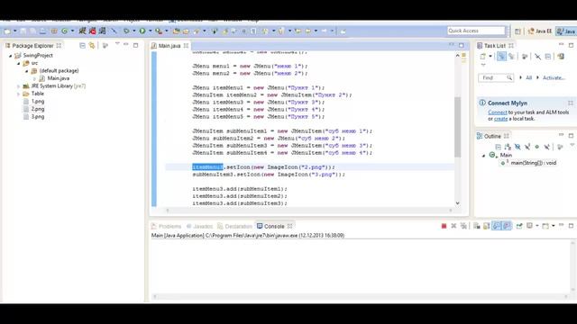
Task: Click Remove Launch X icon in Console
Action: click(x=453, y=226)
